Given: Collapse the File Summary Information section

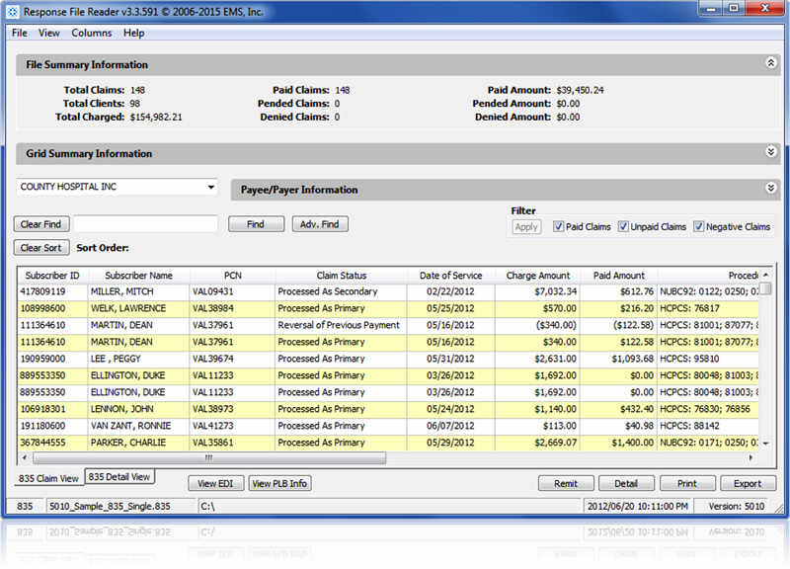Looking at the screenshot, I should (771, 63).
